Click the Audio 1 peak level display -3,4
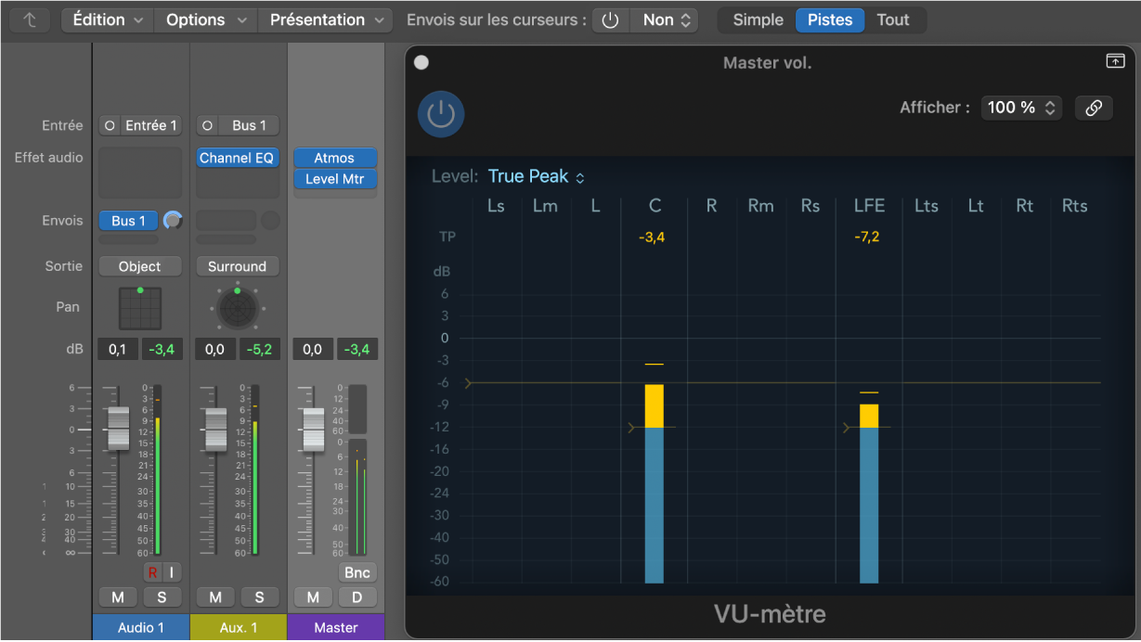Image resolution: width=1141 pixels, height=642 pixels. point(162,350)
